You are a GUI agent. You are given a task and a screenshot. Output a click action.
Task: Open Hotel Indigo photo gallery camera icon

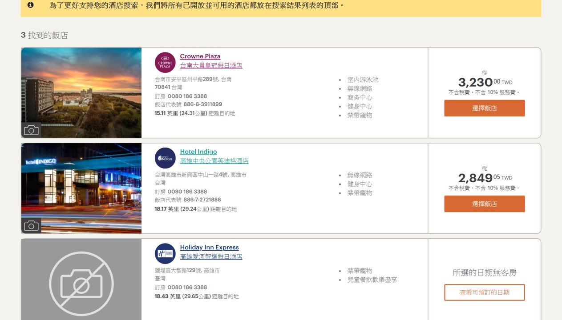[x=31, y=226]
